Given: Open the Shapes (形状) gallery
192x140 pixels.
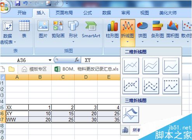Looking at the screenshot, I should coord(73,31).
